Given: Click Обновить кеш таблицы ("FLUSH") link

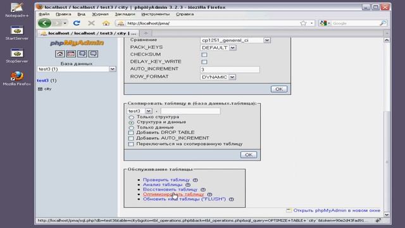Looking at the screenshot, I should point(184,199).
